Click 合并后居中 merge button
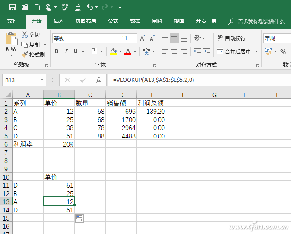The image size is (291, 234). coord(234,51)
